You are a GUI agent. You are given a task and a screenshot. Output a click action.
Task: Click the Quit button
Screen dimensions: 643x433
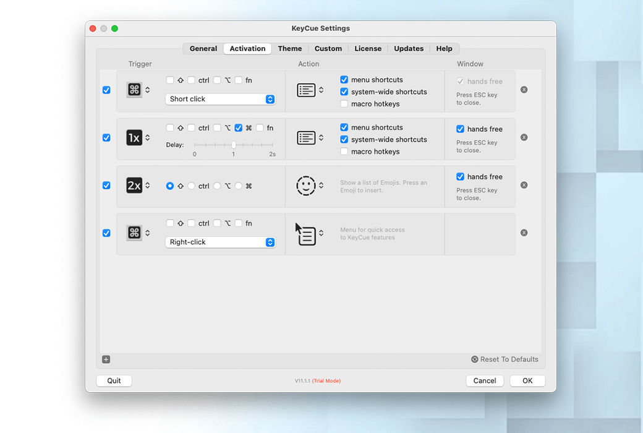pos(114,380)
